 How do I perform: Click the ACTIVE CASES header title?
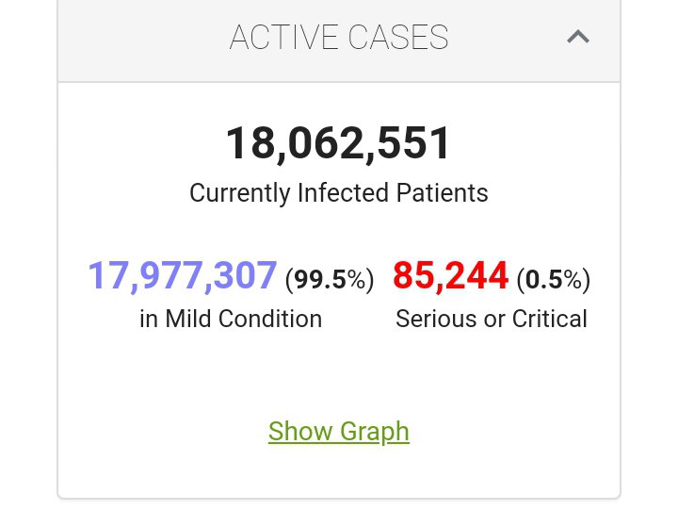tap(339, 37)
